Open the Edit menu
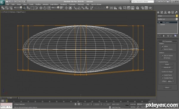179x109 pixels. click(7, 4)
